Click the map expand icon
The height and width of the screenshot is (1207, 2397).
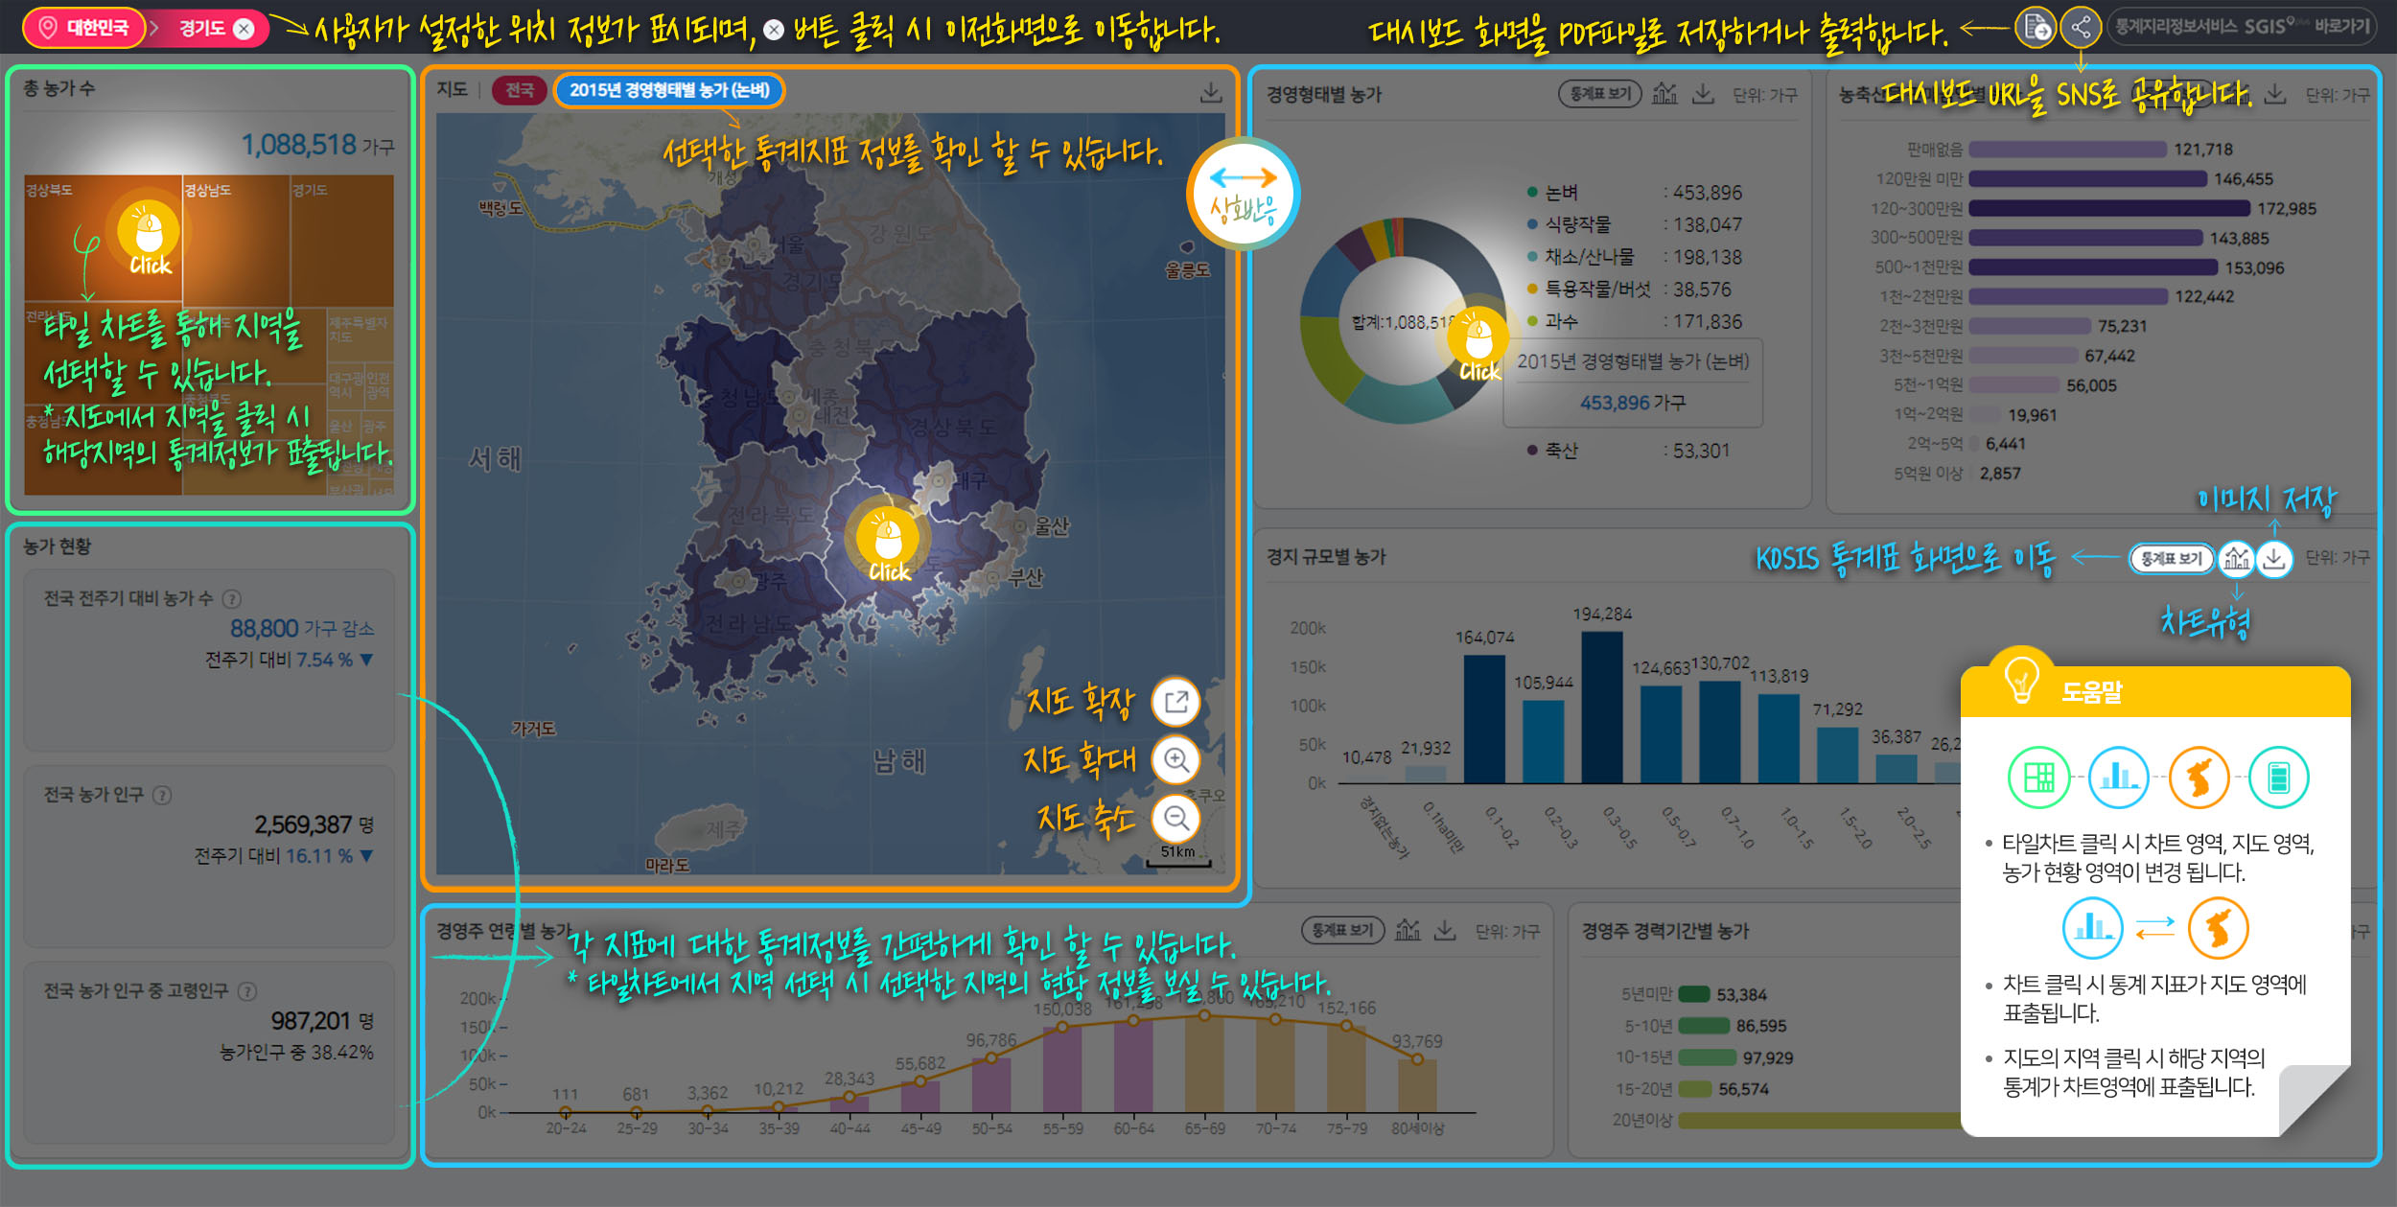(1175, 702)
